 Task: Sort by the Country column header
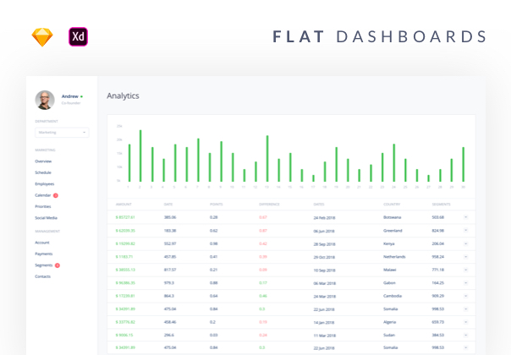[391, 204]
